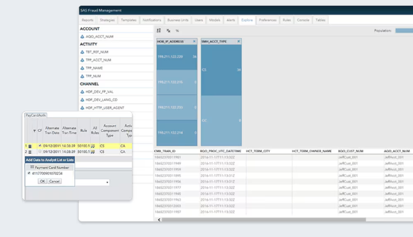The width and height of the screenshot is (413, 237).
Task: Click the sort icon in Explore toolbar
Action: tap(159, 31)
